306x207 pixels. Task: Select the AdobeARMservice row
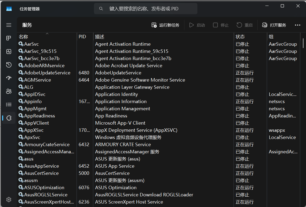click(x=159, y=65)
